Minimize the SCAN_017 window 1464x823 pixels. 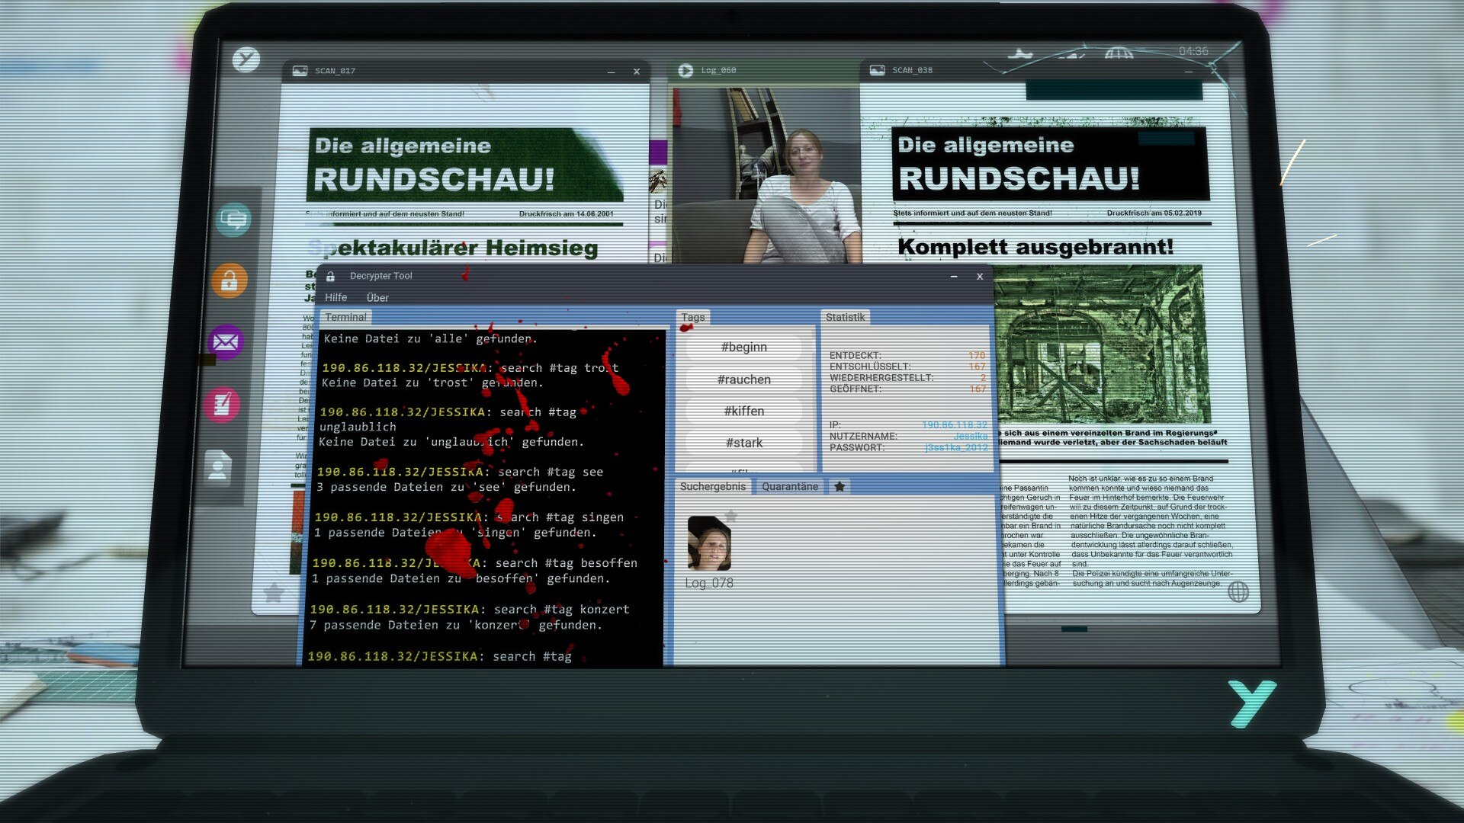(611, 72)
